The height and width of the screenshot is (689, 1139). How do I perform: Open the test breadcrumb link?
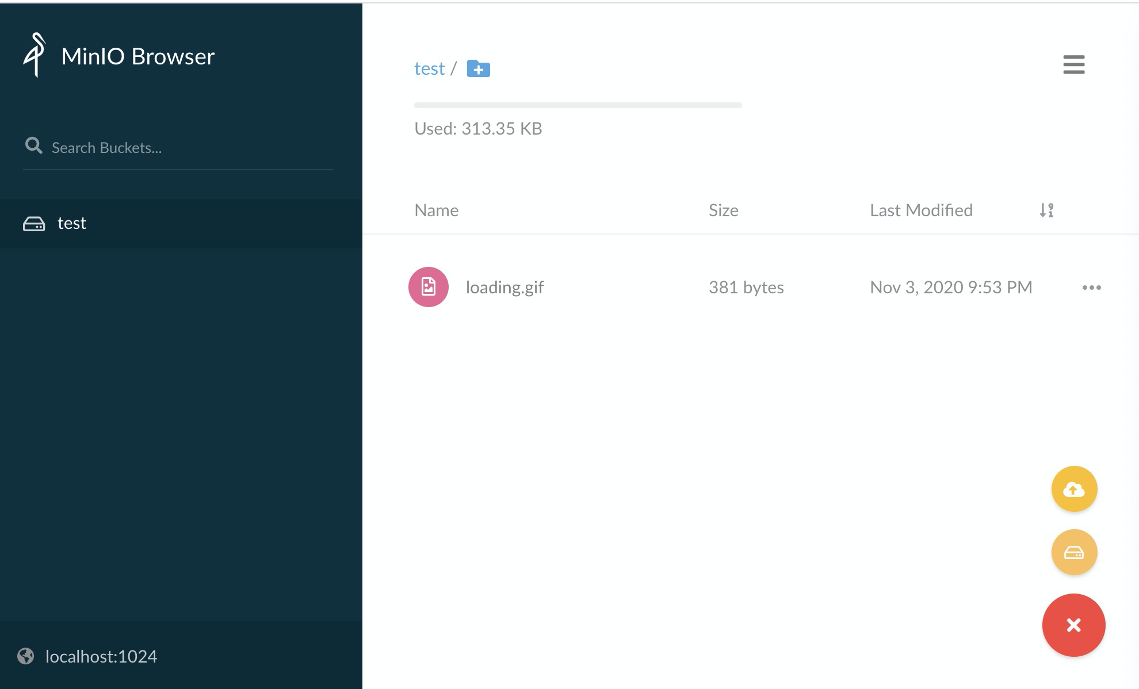429,68
